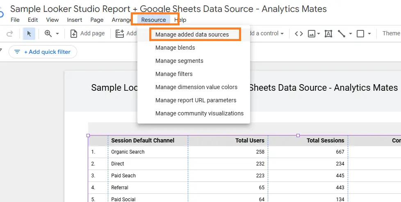Open the View menu
The height and width of the screenshot is (202, 401).
[52, 20]
